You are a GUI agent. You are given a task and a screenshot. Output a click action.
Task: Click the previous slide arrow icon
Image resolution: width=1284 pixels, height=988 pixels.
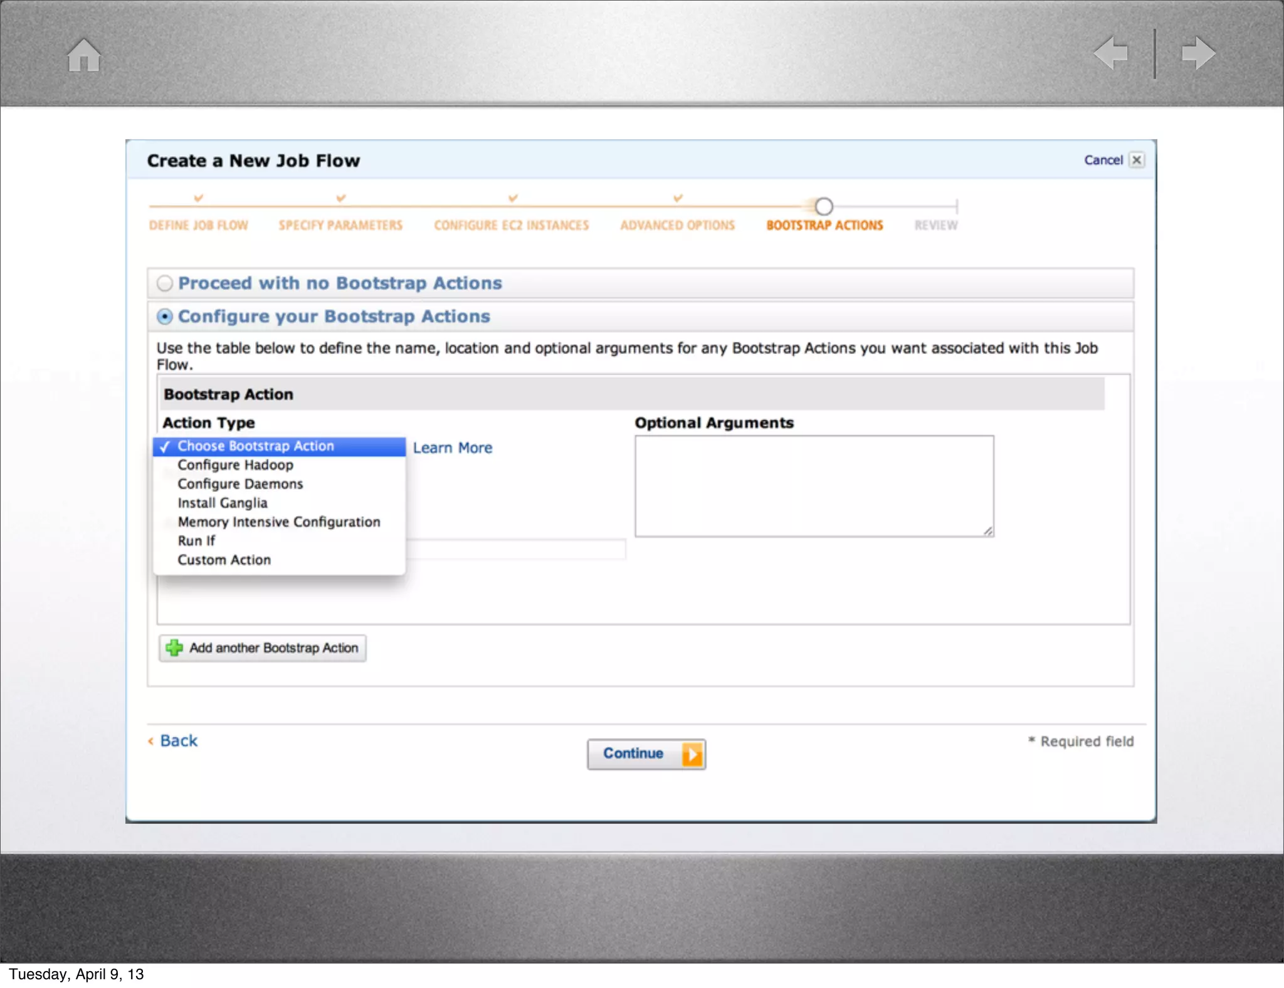coord(1111,53)
